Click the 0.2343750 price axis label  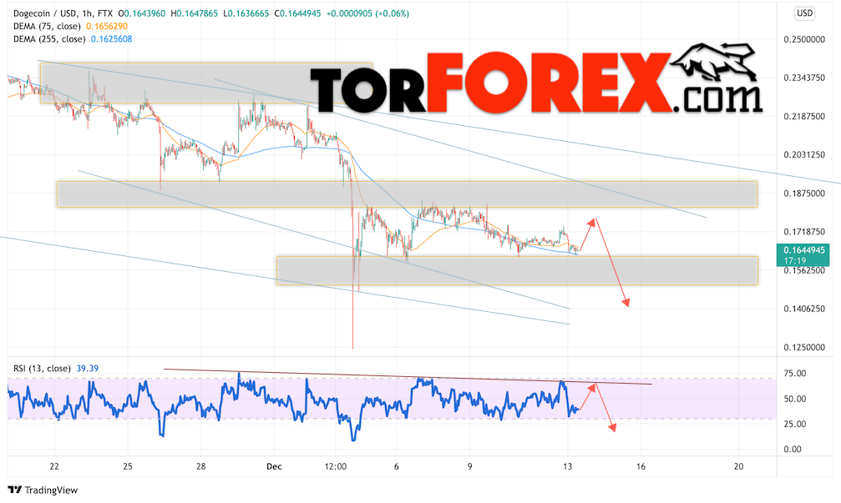click(804, 78)
